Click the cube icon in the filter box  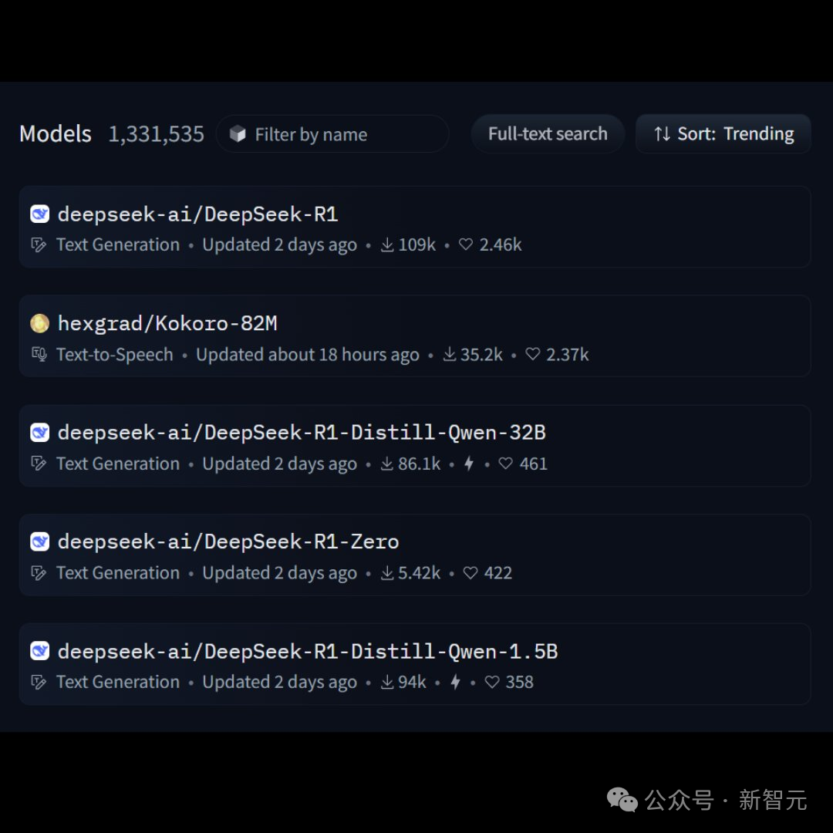pos(238,134)
